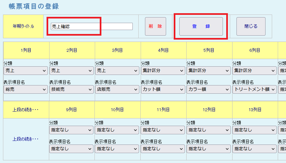
Task: Open the 店販売 dropdown in 3列目
Action: 117,89
